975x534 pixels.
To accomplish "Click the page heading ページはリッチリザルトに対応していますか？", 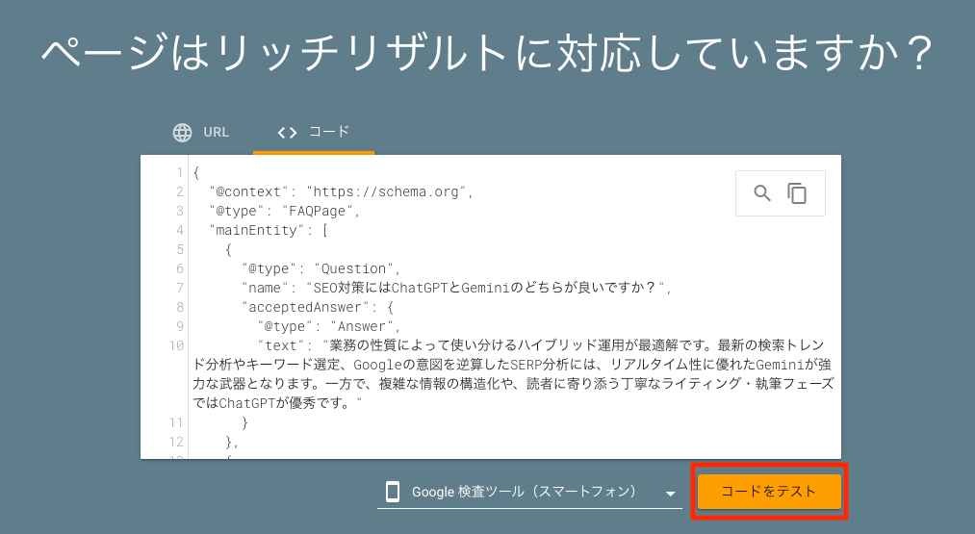I will pyautogui.click(x=487, y=52).
